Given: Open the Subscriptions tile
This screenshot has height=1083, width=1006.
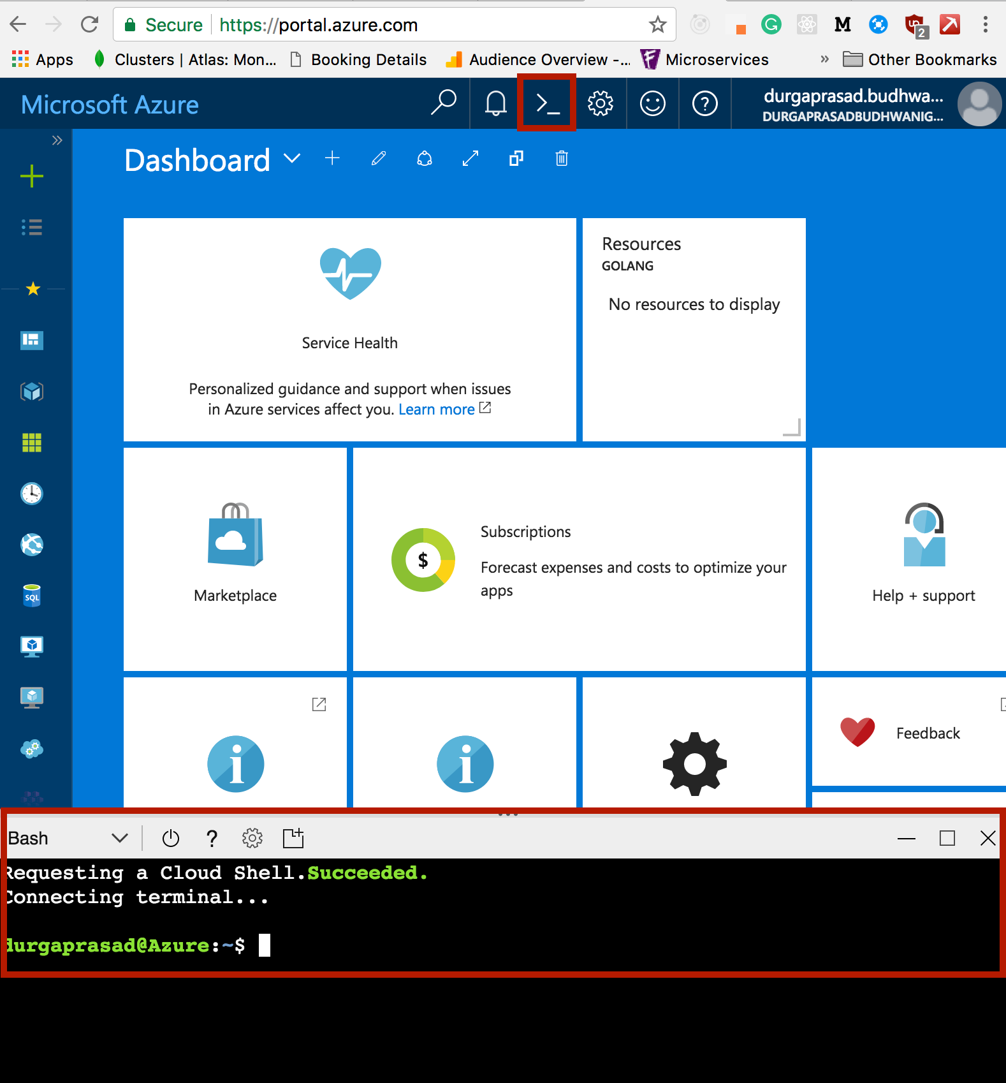Looking at the screenshot, I should click(x=580, y=559).
